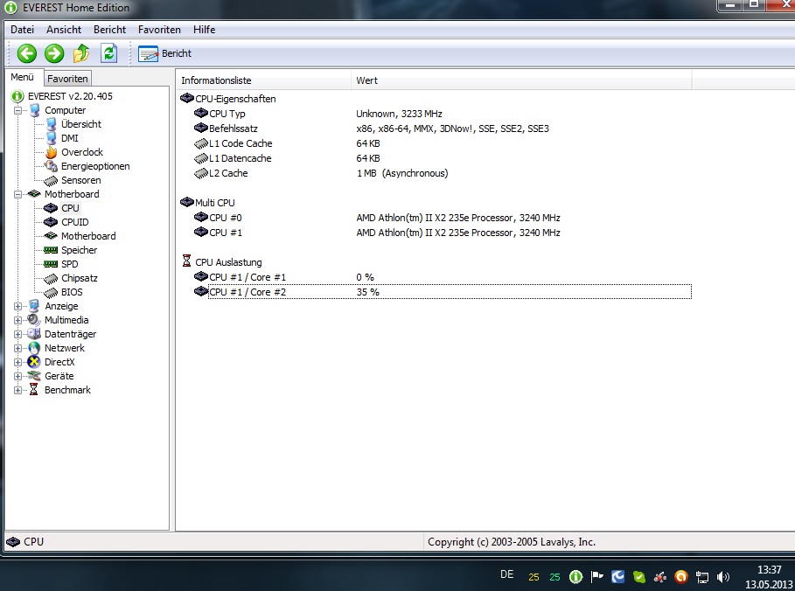Viewport: 795px width, 591px height.
Task: Expand the Anzeige tree node
Action: 17,306
